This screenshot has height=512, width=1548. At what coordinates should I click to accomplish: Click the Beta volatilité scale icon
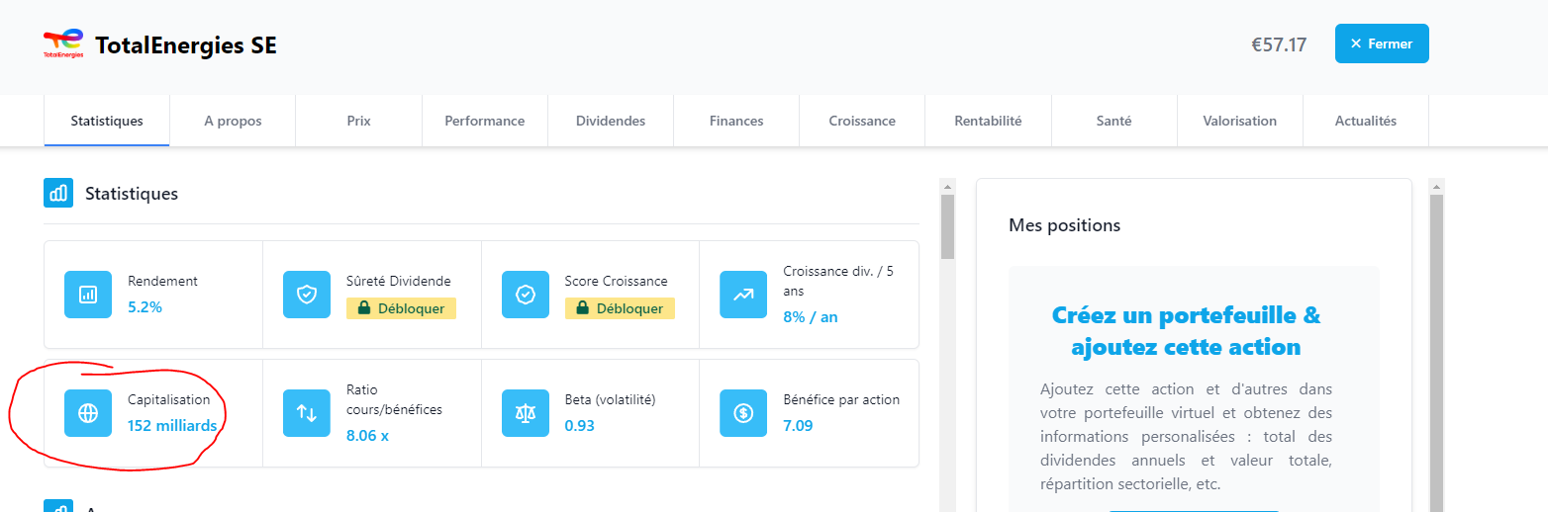click(x=526, y=413)
